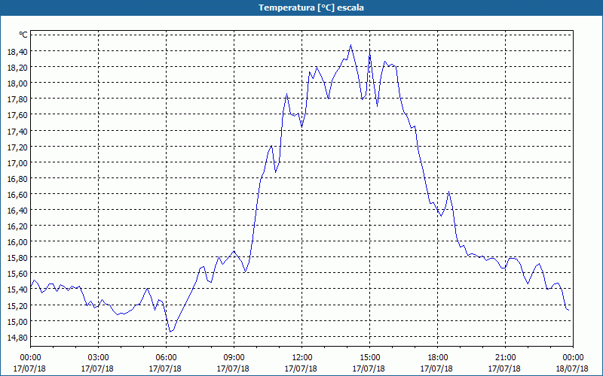Click the curve's lowest point just after 06:00
This screenshot has width=603, height=376.
coord(170,332)
